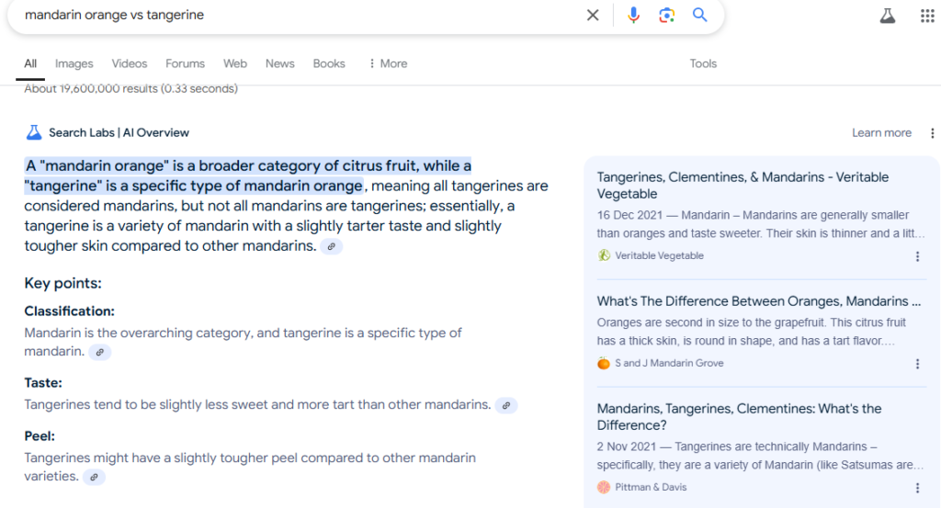
Task: Open the Google apps grid
Action: [927, 16]
